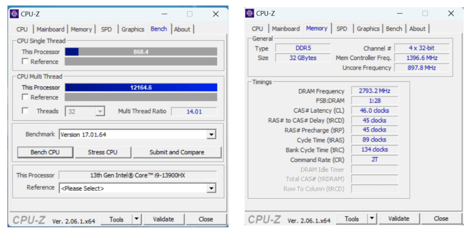Start the Stress CPU test

pyautogui.click(x=103, y=152)
